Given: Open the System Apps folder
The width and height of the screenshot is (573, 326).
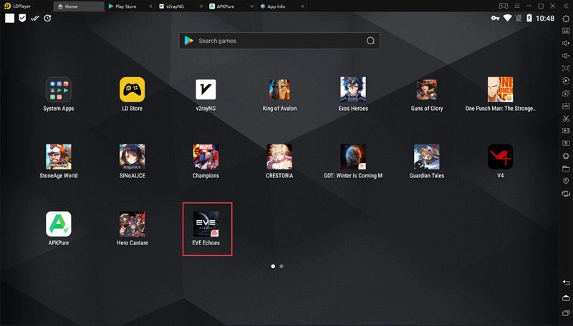Looking at the screenshot, I should point(58,90).
